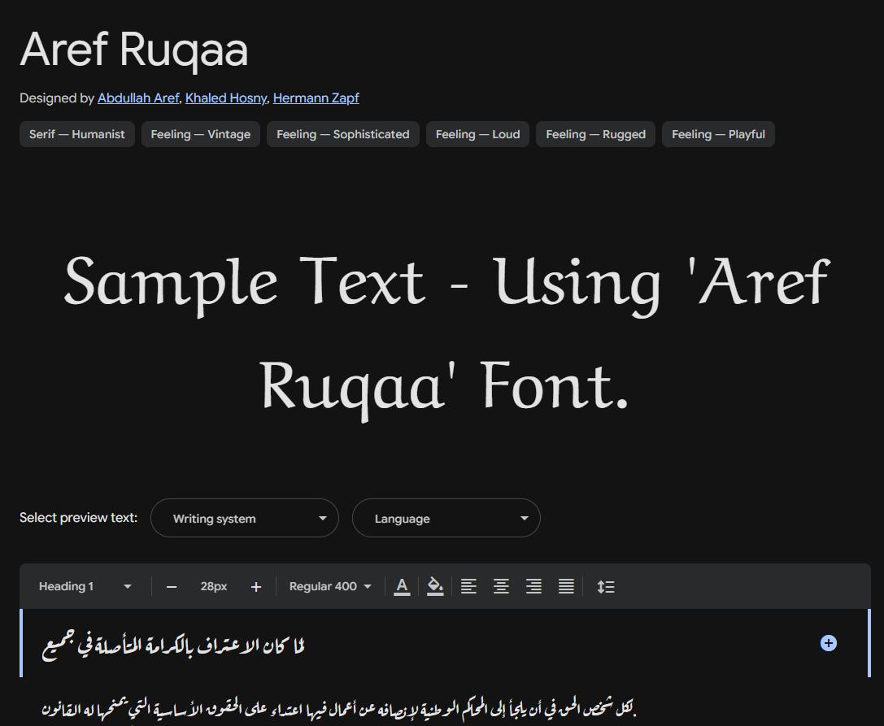
Task: Select the Feeling — Vintage tag
Action: tap(201, 134)
